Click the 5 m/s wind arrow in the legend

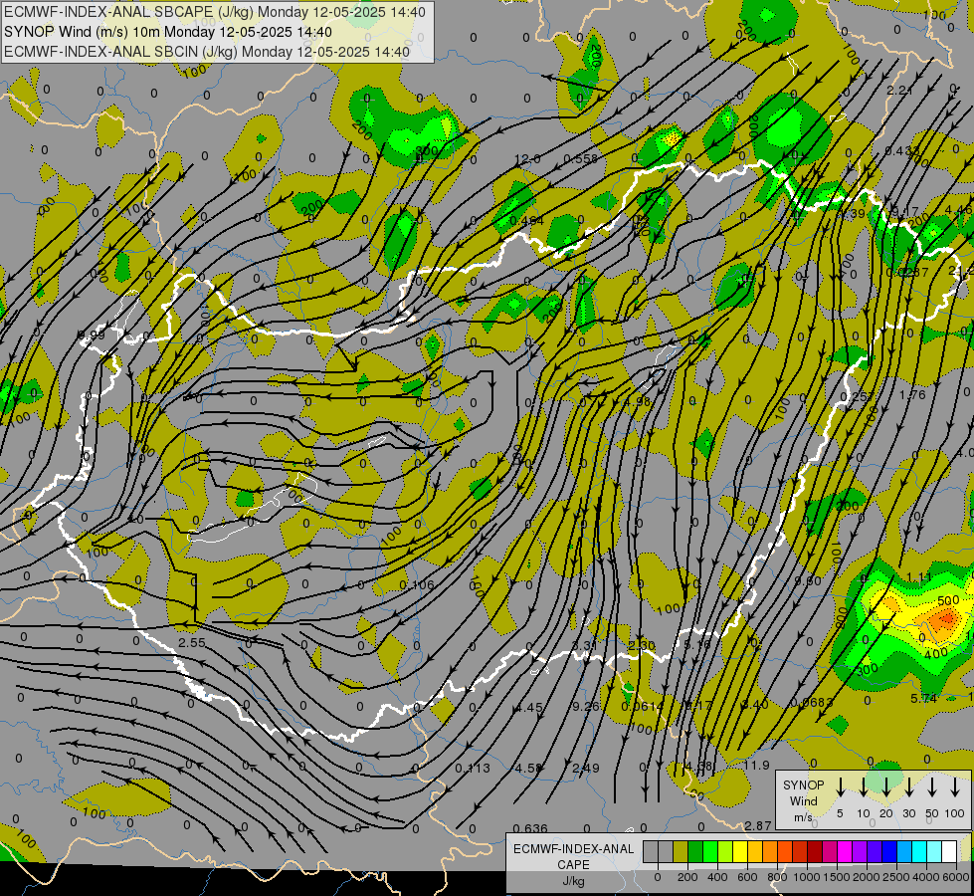pyautogui.click(x=840, y=787)
